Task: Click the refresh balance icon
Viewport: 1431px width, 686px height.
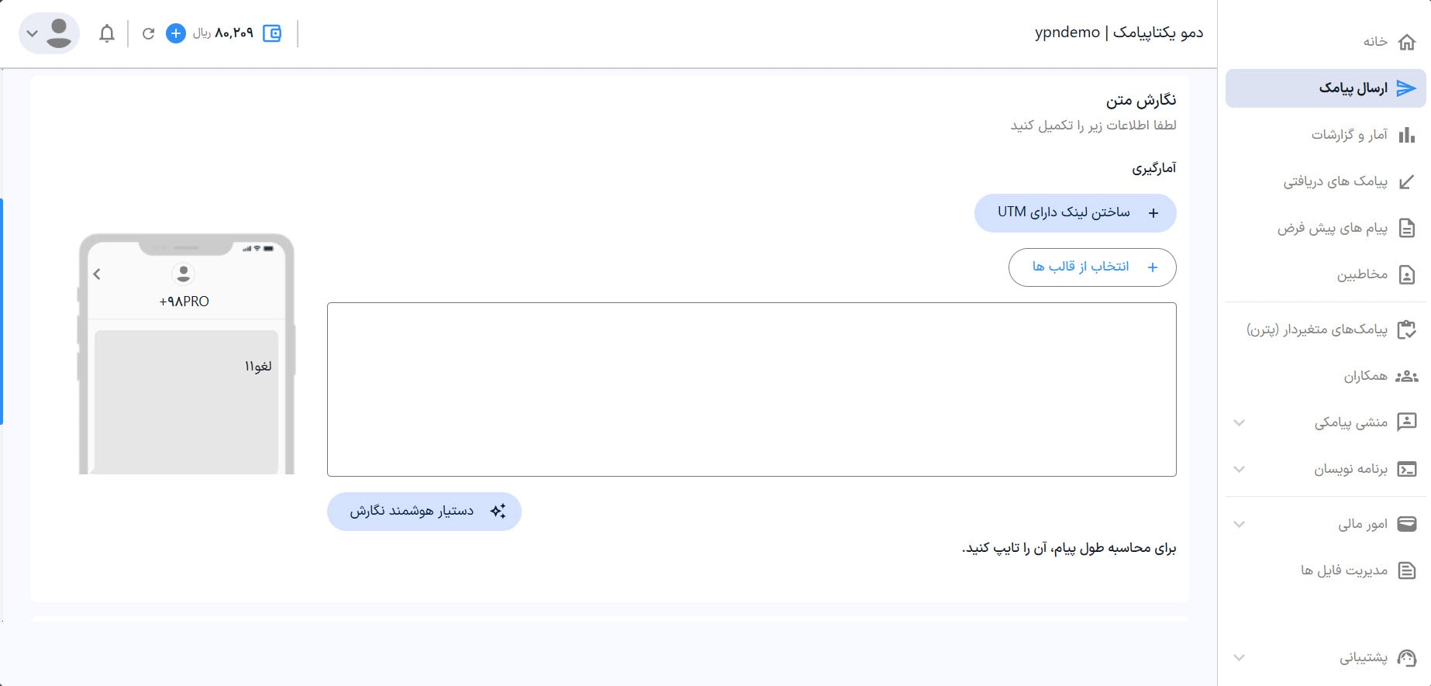Action: (x=148, y=33)
